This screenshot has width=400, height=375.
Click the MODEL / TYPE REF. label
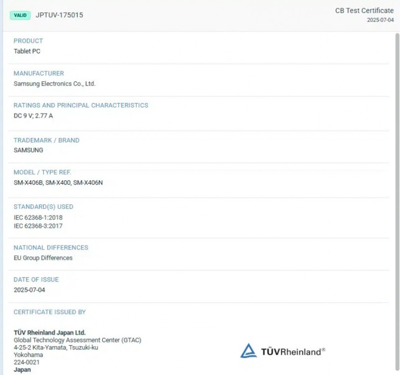[x=42, y=172]
